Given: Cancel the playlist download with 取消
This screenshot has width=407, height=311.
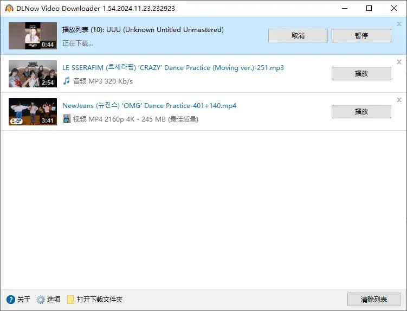Looking at the screenshot, I should coord(298,36).
